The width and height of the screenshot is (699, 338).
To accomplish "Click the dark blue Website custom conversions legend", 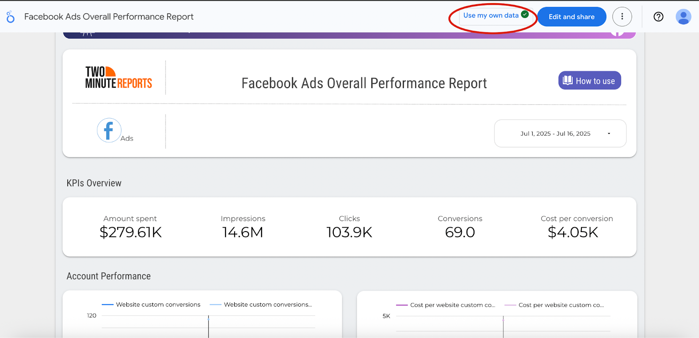I will coord(151,304).
